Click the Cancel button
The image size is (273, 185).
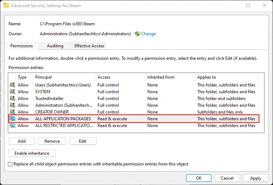tap(227, 178)
